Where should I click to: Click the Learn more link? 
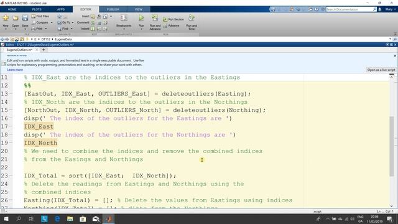(15, 70)
